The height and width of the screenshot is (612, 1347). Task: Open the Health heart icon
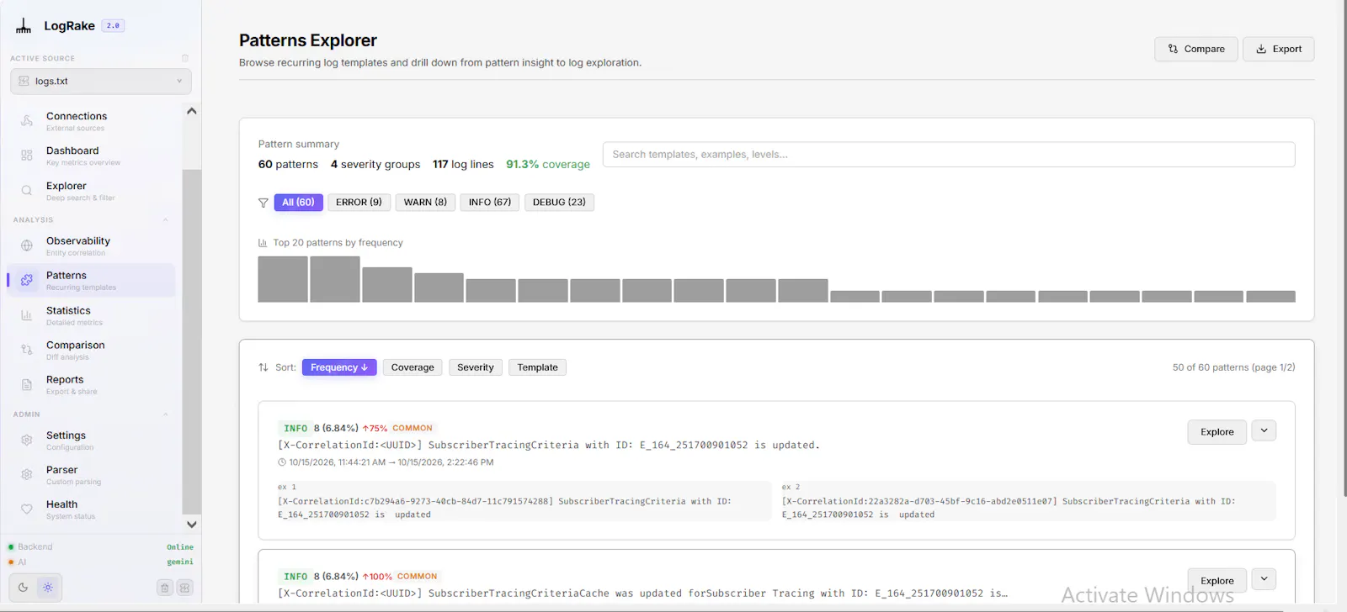tap(27, 509)
